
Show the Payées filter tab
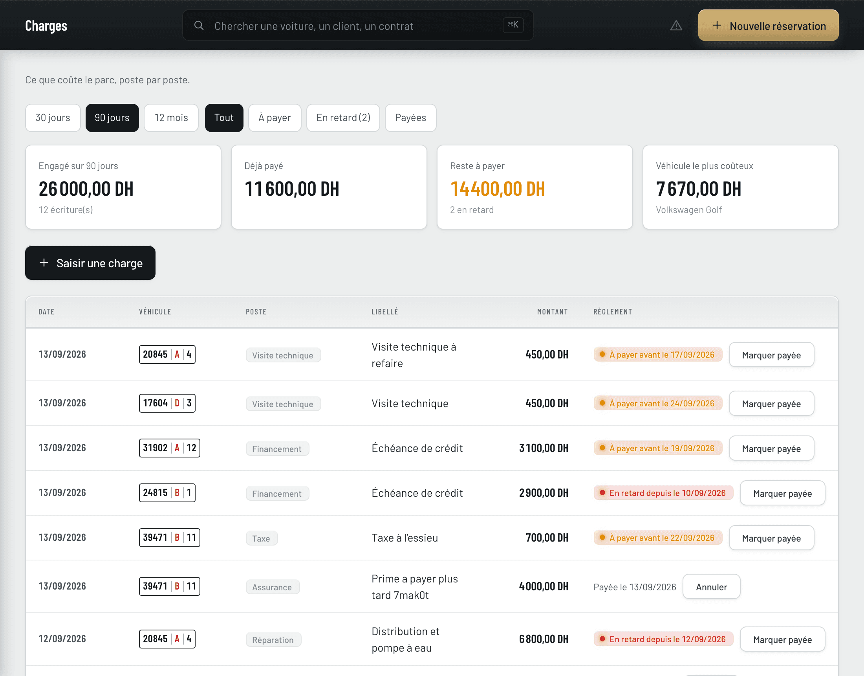[410, 118]
